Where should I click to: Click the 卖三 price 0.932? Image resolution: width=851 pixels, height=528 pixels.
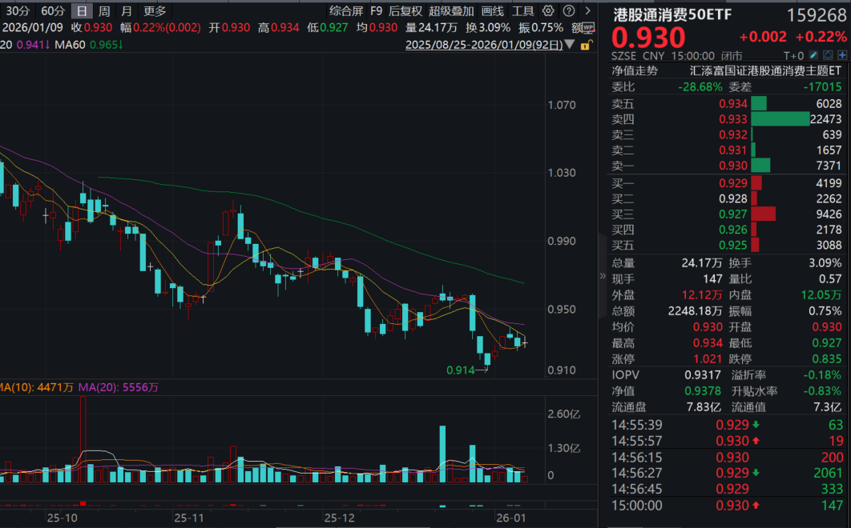click(733, 134)
